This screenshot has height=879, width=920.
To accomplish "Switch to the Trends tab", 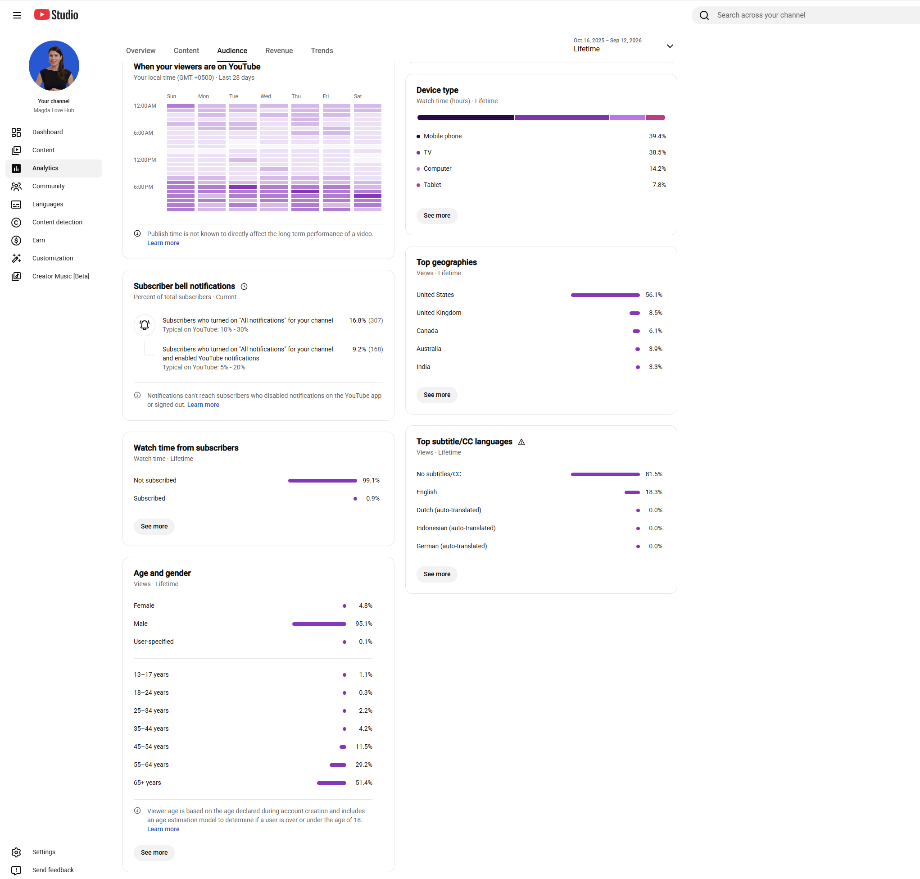I will click(322, 50).
